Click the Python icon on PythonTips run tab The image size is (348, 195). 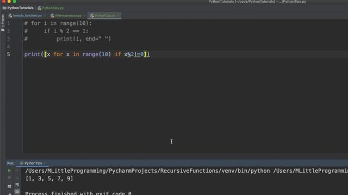pos(22,163)
